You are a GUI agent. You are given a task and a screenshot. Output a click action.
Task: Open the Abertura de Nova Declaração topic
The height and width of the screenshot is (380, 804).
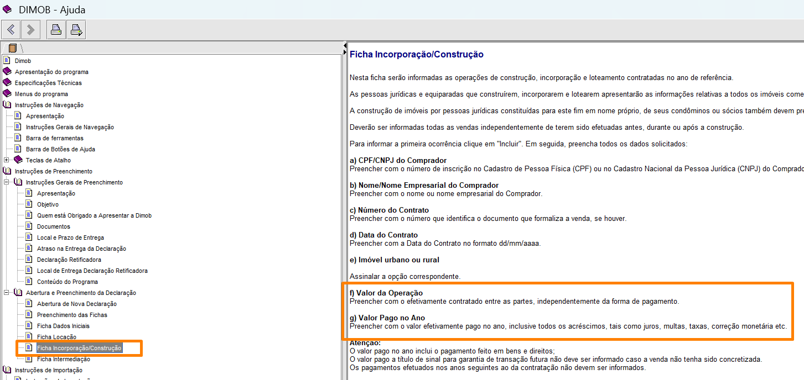click(x=77, y=304)
